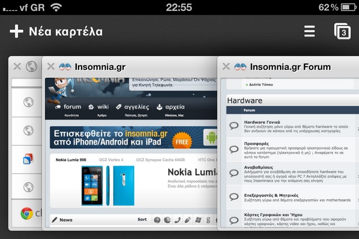Screen dimensions: 359x239
Task: Tap the red-blue app thumbnail in leftmost tab
Action: pos(28,159)
